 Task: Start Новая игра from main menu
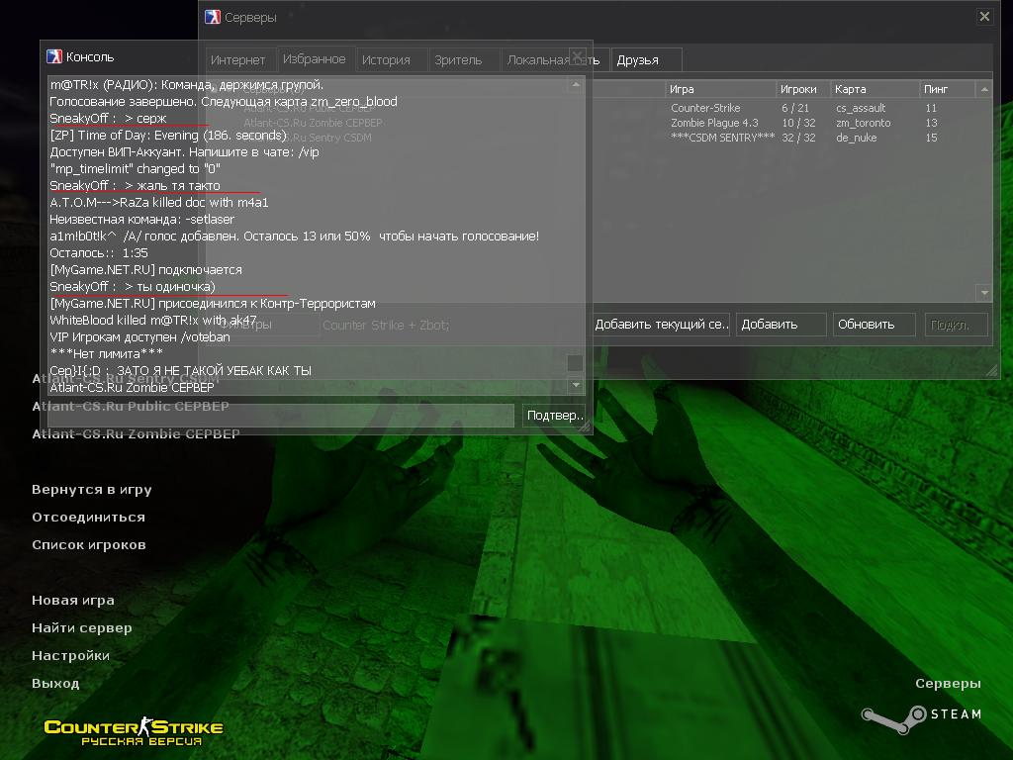(73, 601)
